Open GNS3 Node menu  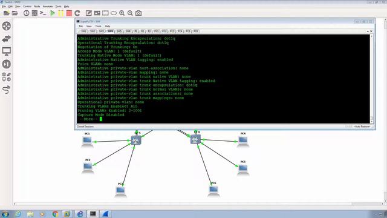click(x=37, y=7)
